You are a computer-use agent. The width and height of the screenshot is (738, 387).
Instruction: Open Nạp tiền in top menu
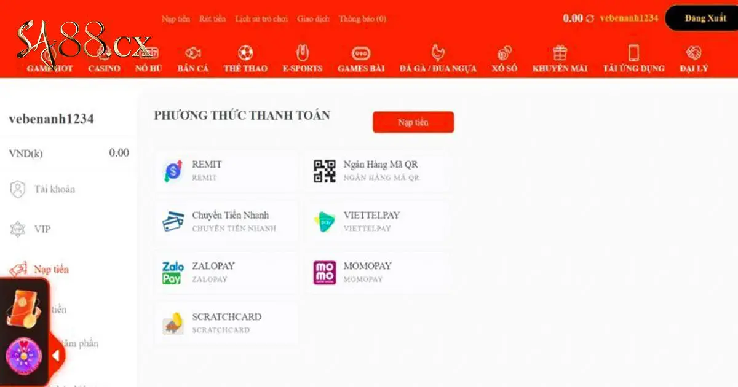click(x=176, y=19)
